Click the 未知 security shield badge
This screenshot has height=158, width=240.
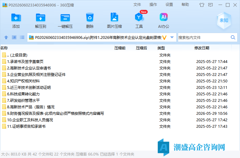[224, 20]
